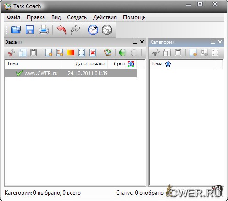Viewport: 228px width, 201px height.
Task: Click the main toolbar drag handle
Action: [x=6, y=29]
